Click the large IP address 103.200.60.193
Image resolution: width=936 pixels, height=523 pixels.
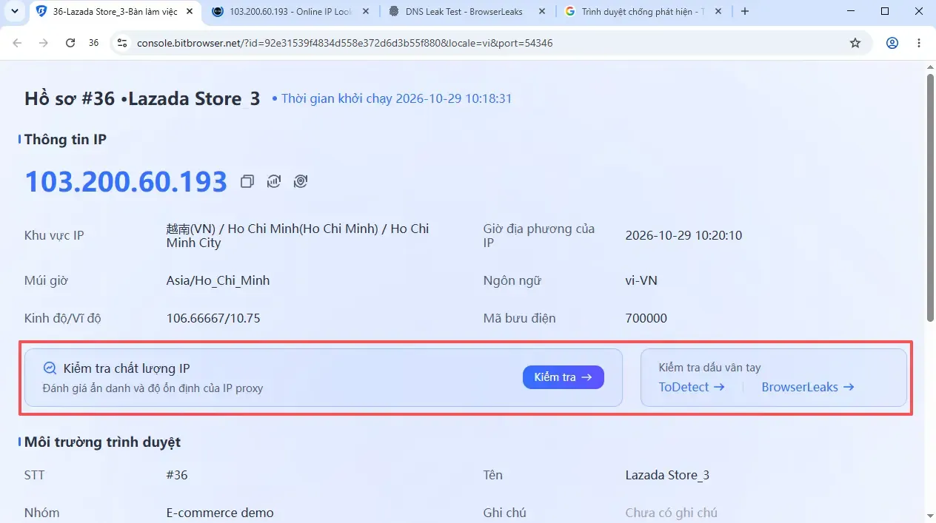126,181
